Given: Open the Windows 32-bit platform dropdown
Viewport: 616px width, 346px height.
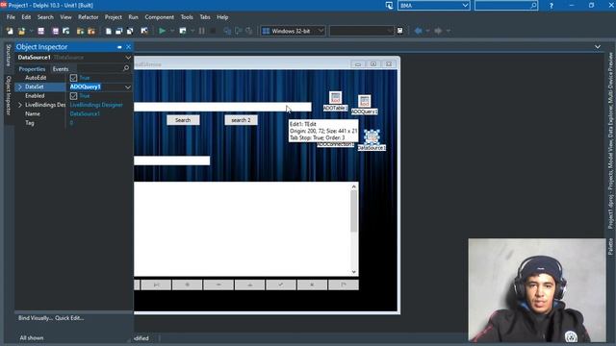Looking at the screenshot, I should pyautogui.click(x=321, y=31).
